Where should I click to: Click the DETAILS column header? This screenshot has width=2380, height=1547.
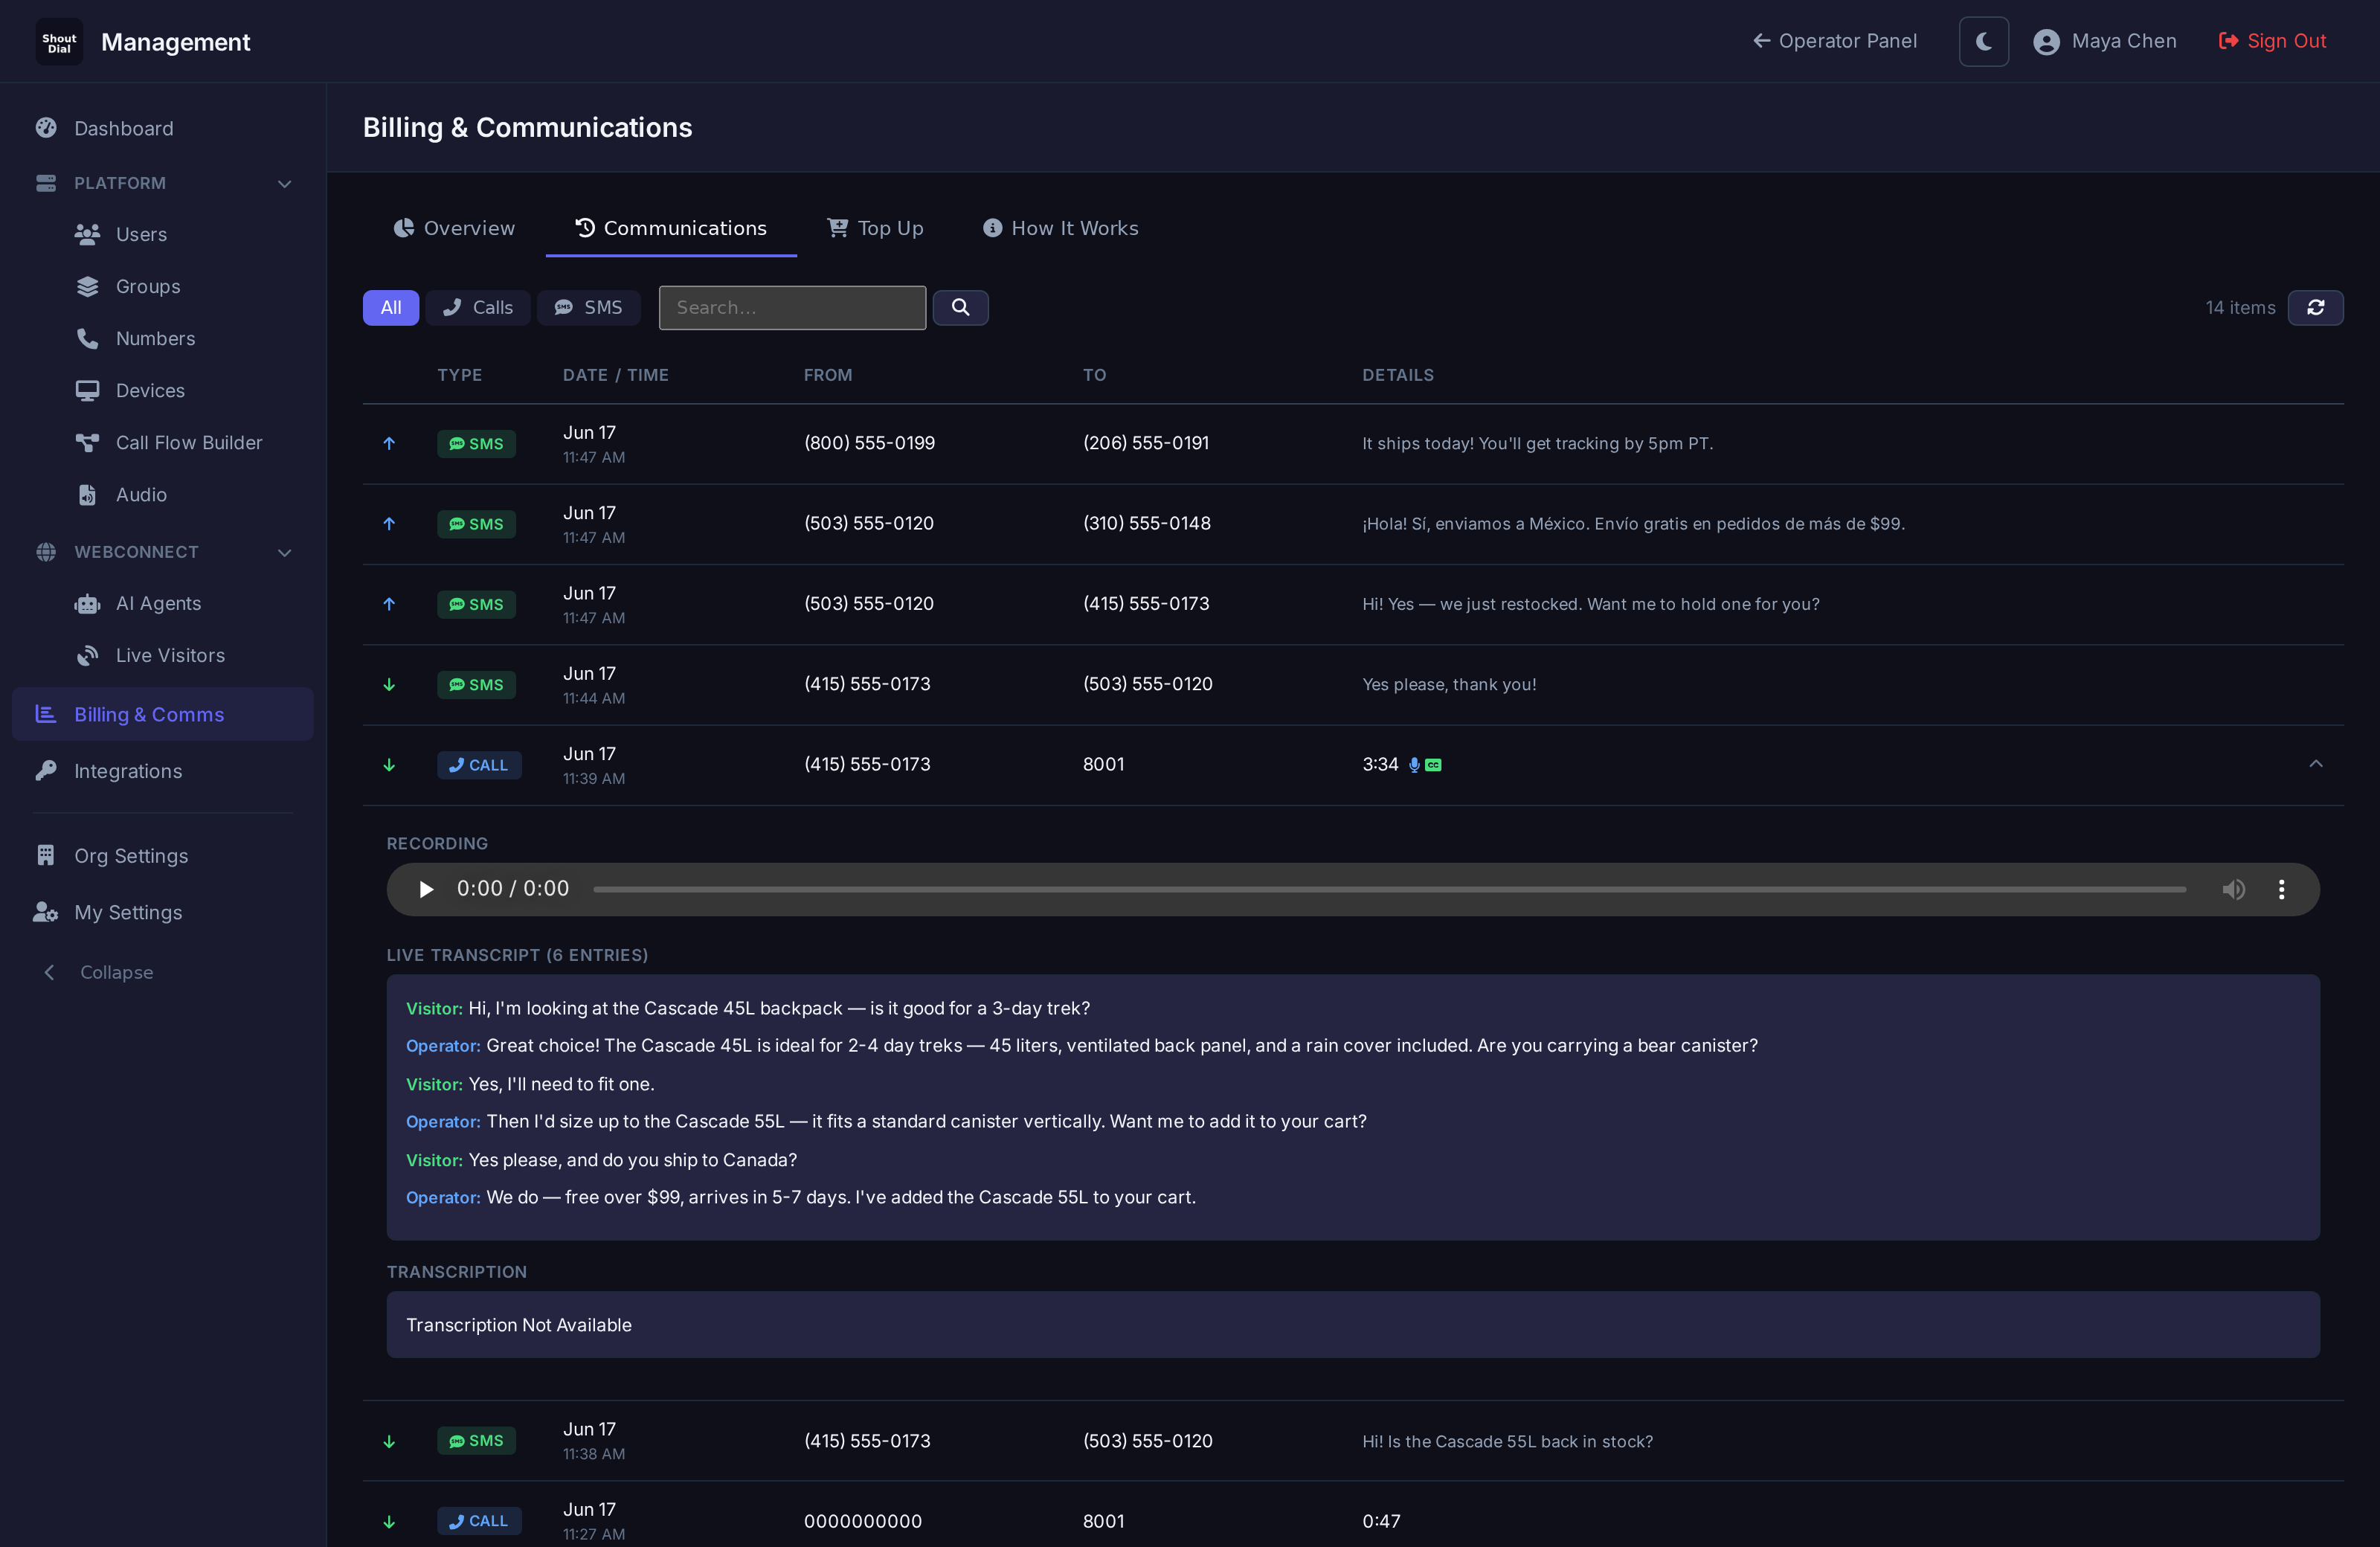click(1398, 375)
